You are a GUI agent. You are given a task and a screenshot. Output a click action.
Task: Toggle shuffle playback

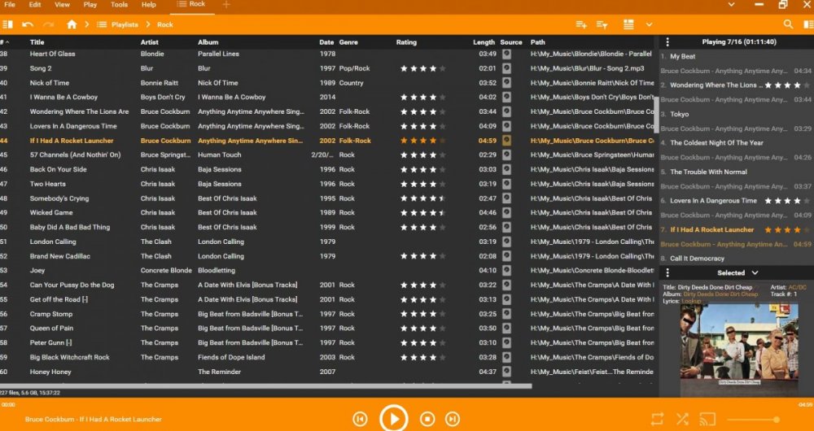coord(682,419)
